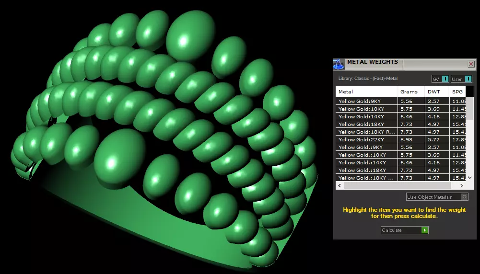480x274 pixels.
Task: Select the Yellow Gold:9KY row
Action: pos(400,101)
